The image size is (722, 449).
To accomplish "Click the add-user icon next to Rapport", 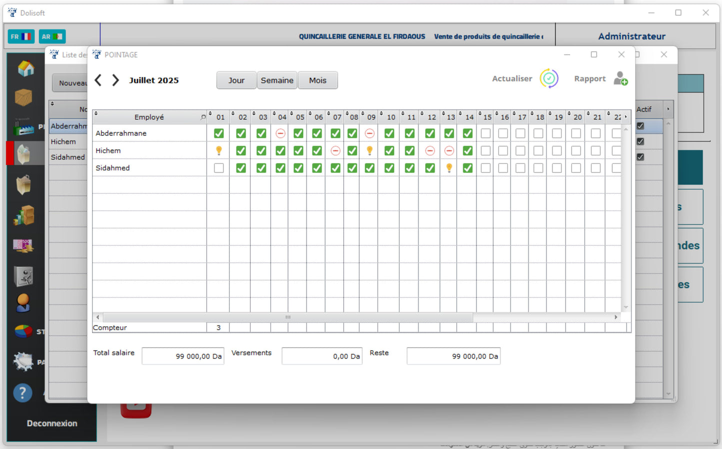I will pos(620,78).
